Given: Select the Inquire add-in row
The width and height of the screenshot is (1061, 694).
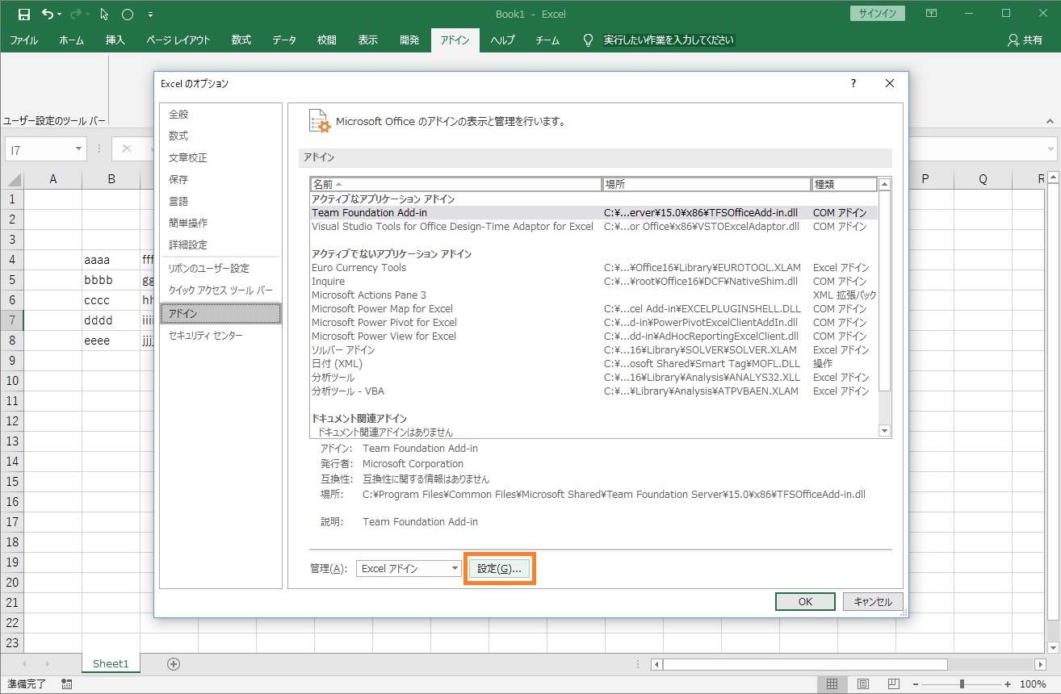Looking at the screenshot, I should 593,282.
